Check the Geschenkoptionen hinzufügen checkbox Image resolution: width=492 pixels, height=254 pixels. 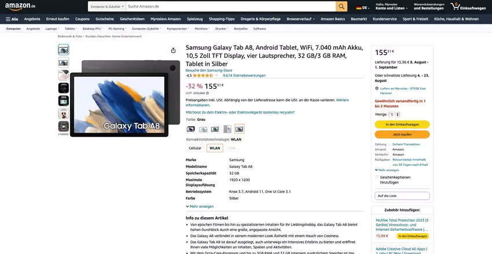tap(377, 177)
